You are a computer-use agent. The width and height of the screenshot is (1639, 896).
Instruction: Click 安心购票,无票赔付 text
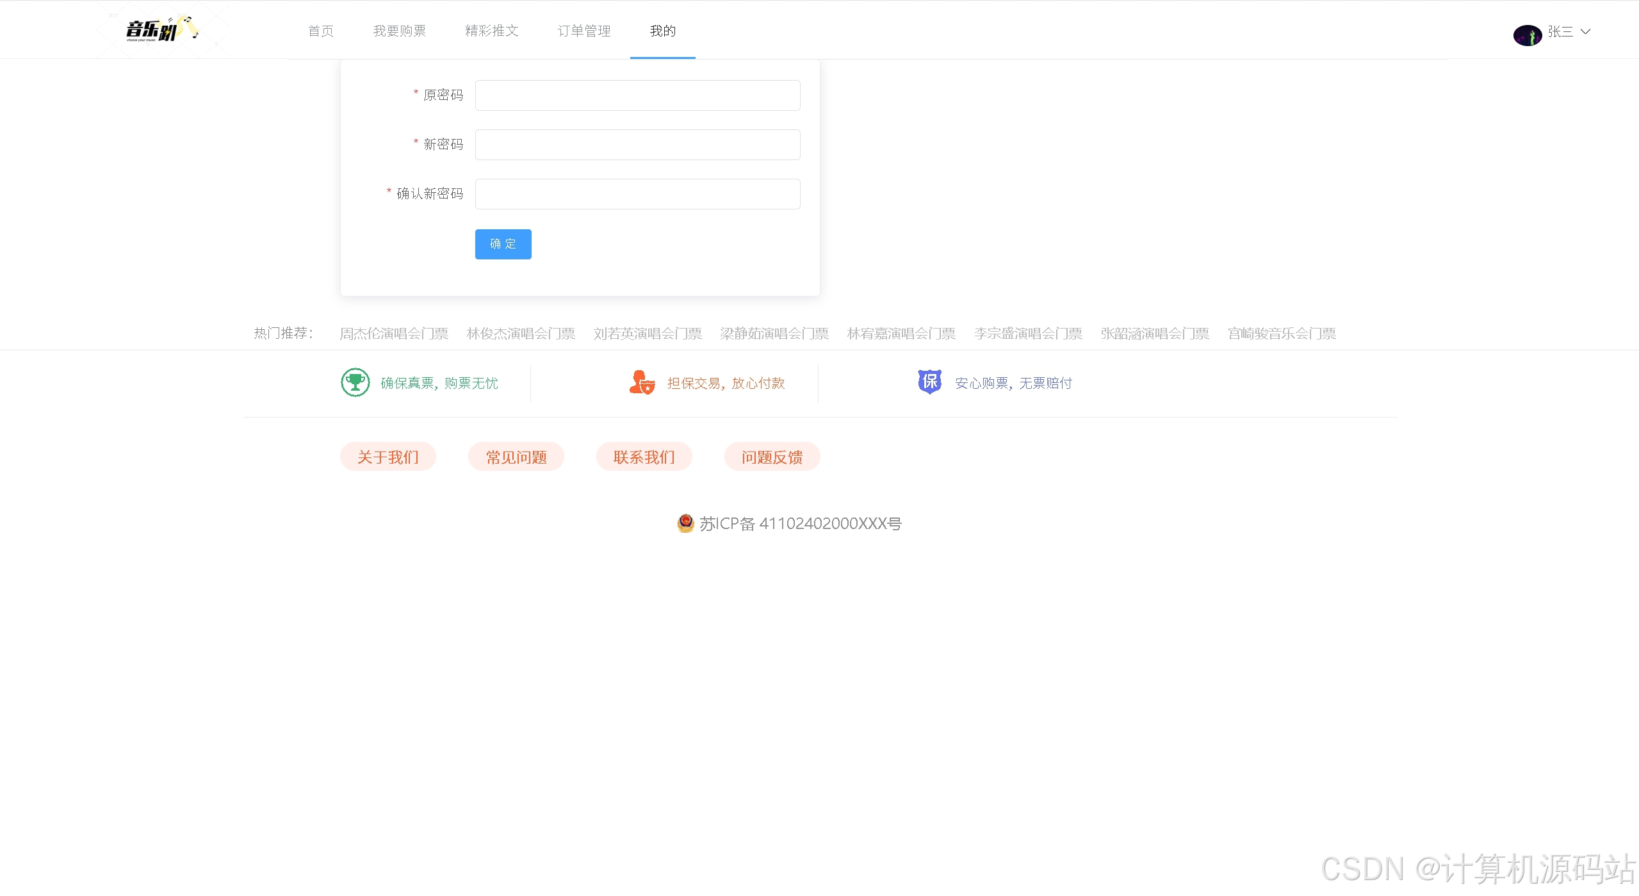click(1013, 383)
